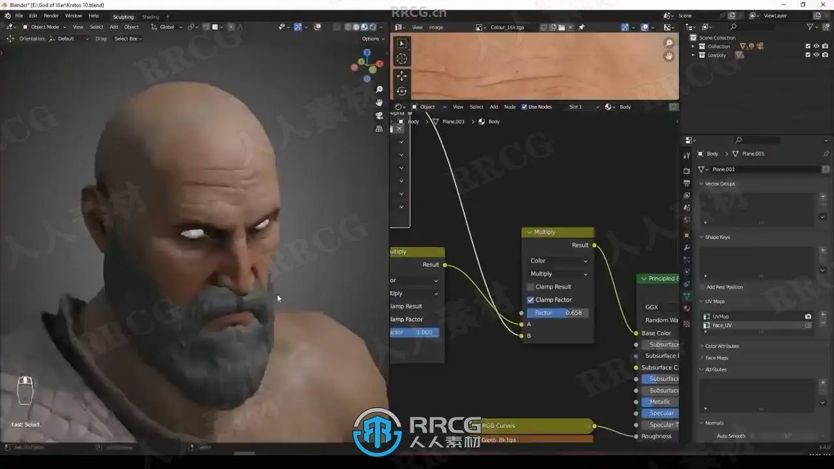
Task: Select the Face_UV map entry
Action: point(757,325)
